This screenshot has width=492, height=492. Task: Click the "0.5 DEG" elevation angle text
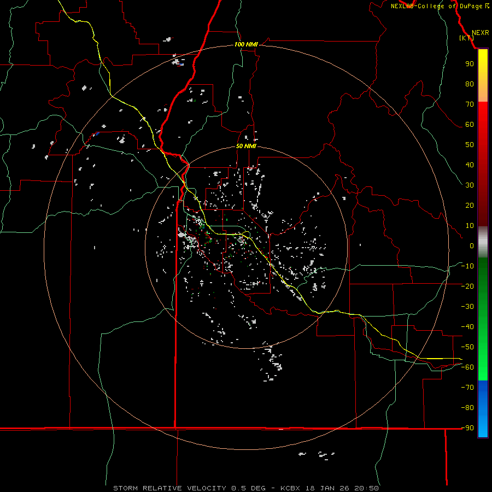coord(248,488)
